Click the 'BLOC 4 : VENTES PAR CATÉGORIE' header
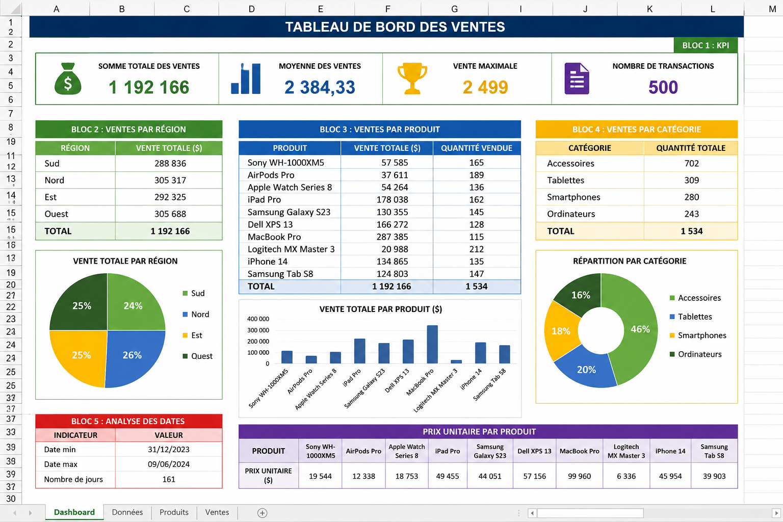The height and width of the screenshot is (522, 783). point(637,129)
